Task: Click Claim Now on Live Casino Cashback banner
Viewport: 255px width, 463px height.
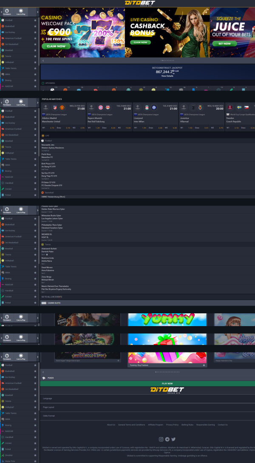Action: pos(140,43)
